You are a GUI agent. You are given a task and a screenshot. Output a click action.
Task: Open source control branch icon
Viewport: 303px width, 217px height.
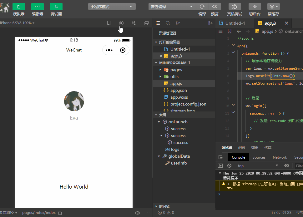[178, 23]
